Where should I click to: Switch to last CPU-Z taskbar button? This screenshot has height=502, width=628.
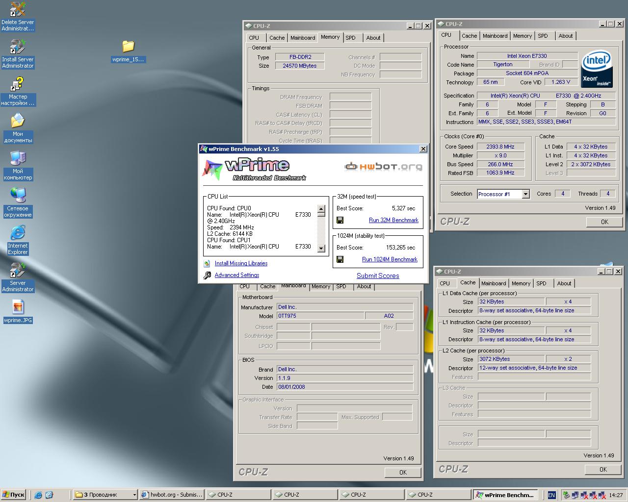point(438,495)
